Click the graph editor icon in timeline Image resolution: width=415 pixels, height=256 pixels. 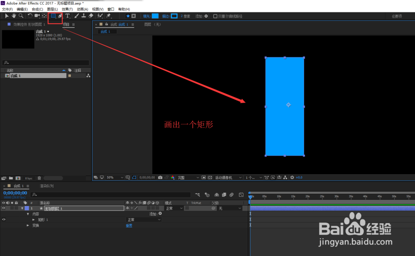241,195
